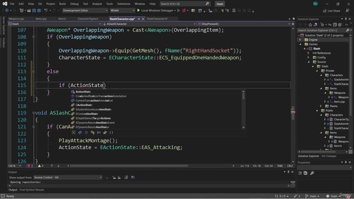Click the Live Share button
The width and height of the screenshot is (354, 199).
[331, 11]
